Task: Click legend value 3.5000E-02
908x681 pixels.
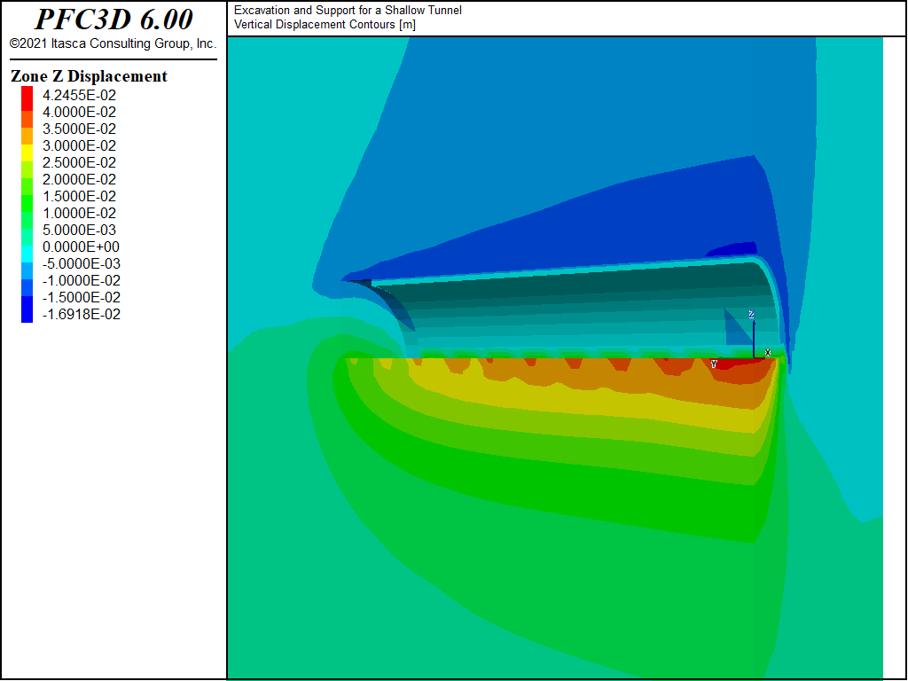Action: click(79, 129)
